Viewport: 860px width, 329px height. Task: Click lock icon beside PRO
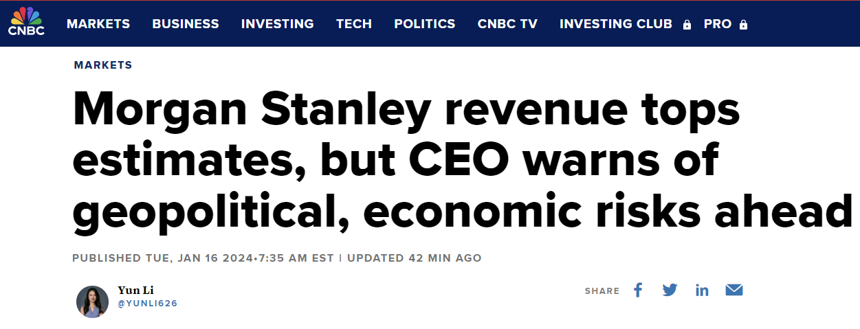743,25
